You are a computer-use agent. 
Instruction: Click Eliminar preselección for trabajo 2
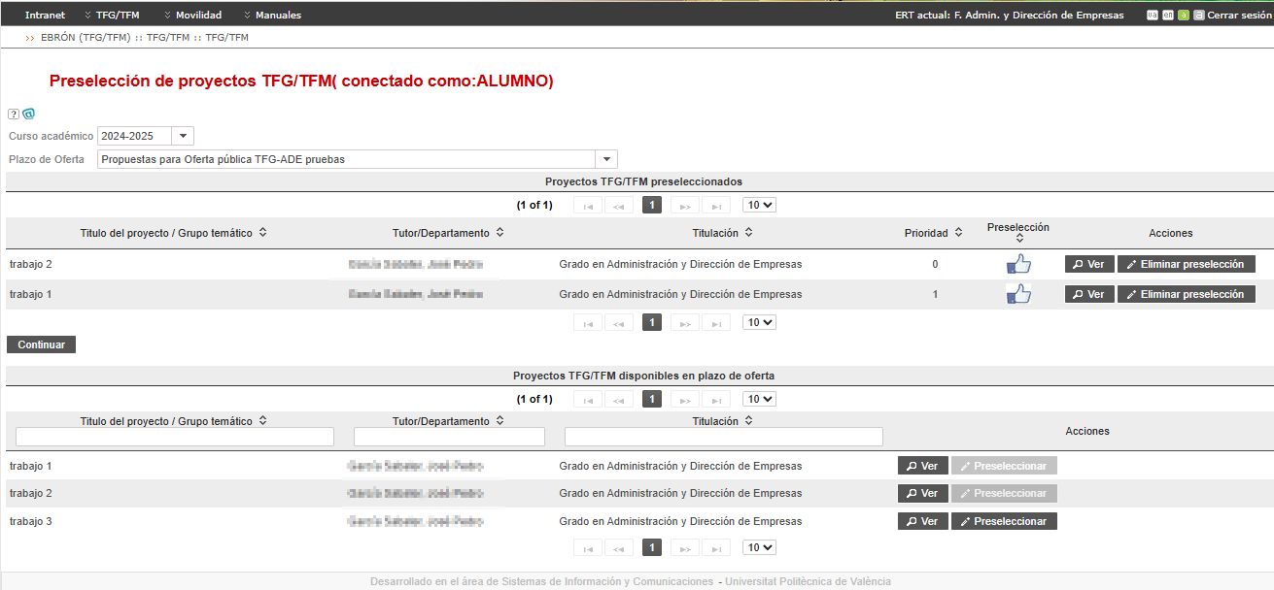[1186, 264]
